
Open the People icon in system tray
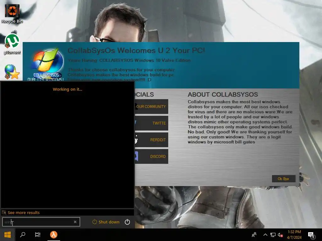tap(254, 235)
